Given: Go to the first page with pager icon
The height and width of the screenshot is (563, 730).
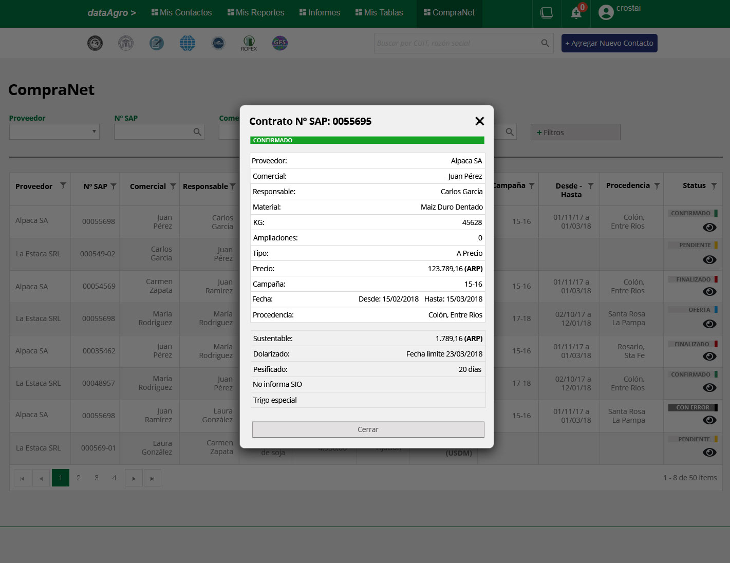Looking at the screenshot, I should point(23,478).
